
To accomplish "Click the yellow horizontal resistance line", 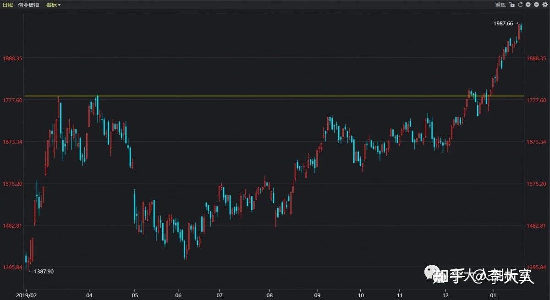I will point(274,96).
